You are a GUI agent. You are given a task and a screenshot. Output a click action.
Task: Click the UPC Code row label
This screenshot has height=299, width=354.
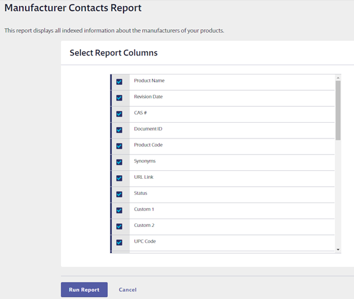coord(145,241)
